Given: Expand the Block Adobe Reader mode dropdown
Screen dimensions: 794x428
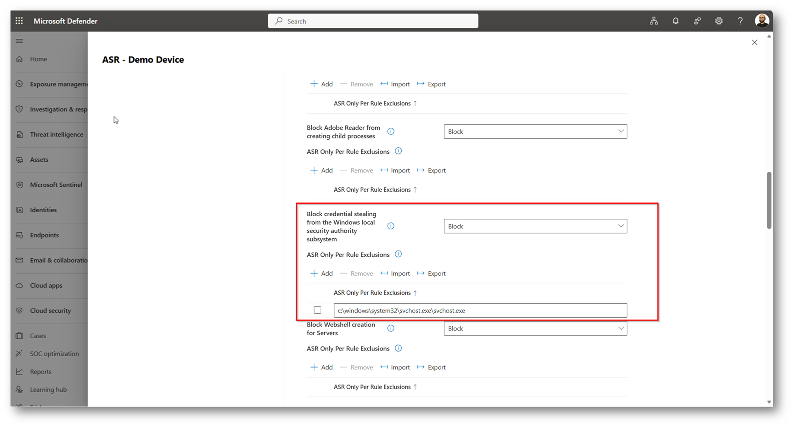Looking at the screenshot, I should point(535,131).
